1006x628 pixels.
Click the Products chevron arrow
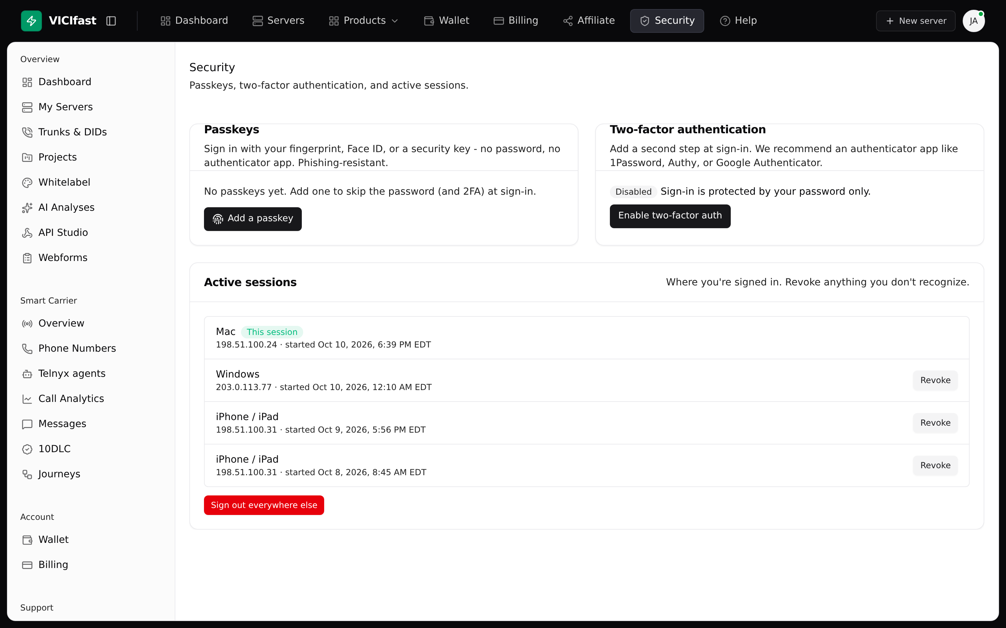point(395,21)
